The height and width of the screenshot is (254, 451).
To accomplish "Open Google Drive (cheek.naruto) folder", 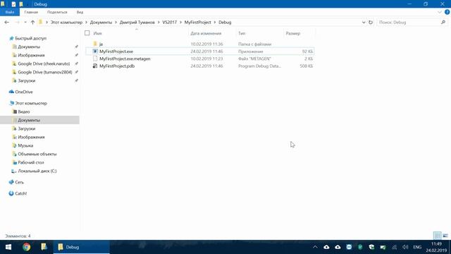I will 44,64.
